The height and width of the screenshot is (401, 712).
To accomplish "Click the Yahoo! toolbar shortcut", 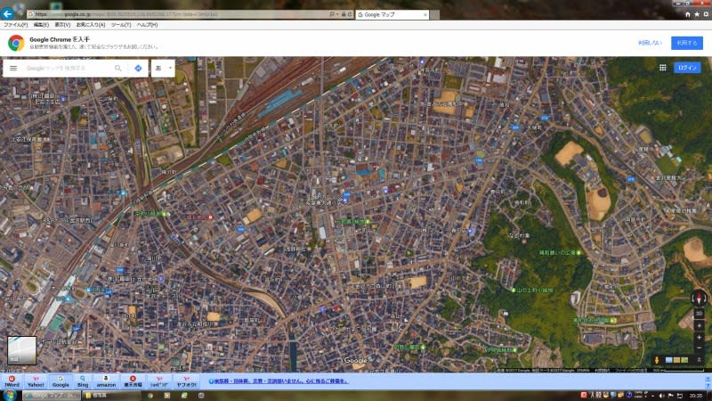I will 36,381.
